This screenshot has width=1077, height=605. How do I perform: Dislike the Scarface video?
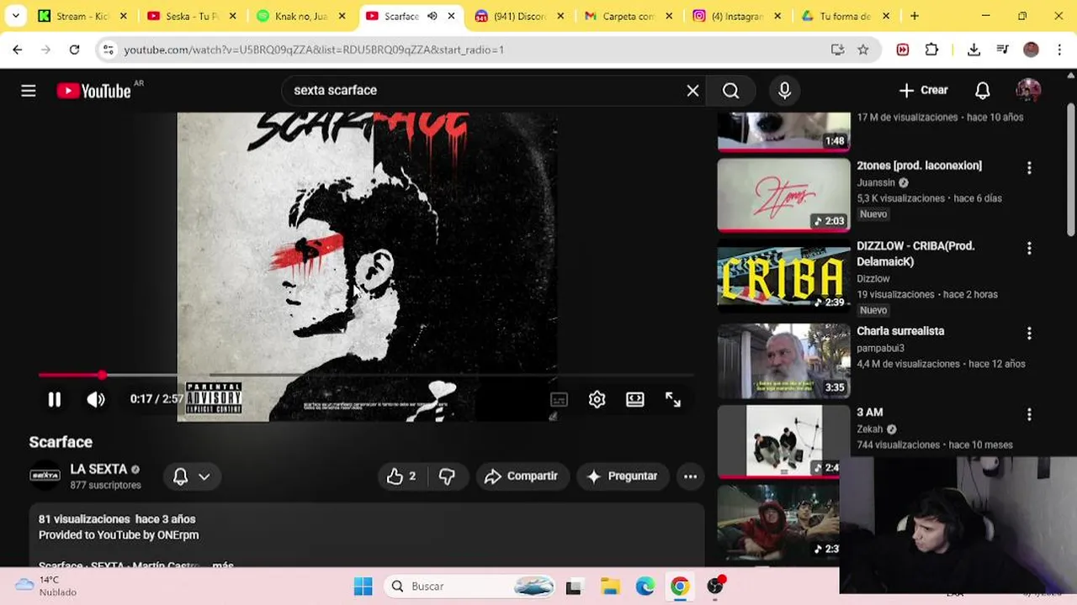click(x=447, y=476)
